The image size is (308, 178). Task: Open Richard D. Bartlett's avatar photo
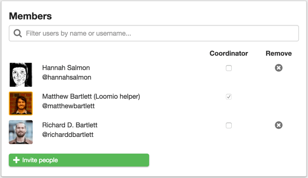point(21,132)
